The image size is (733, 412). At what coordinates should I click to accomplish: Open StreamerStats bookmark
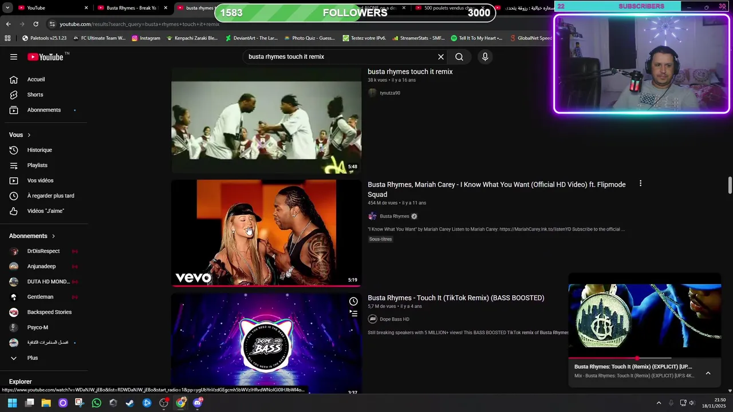417,38
